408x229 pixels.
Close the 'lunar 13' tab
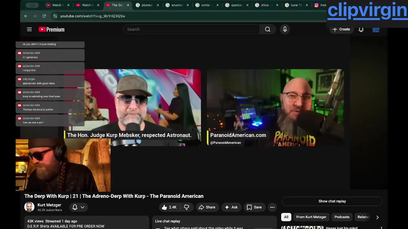(x=307, y=5)
